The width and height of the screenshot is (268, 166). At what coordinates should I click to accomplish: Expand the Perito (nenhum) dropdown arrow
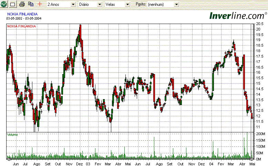177,4
